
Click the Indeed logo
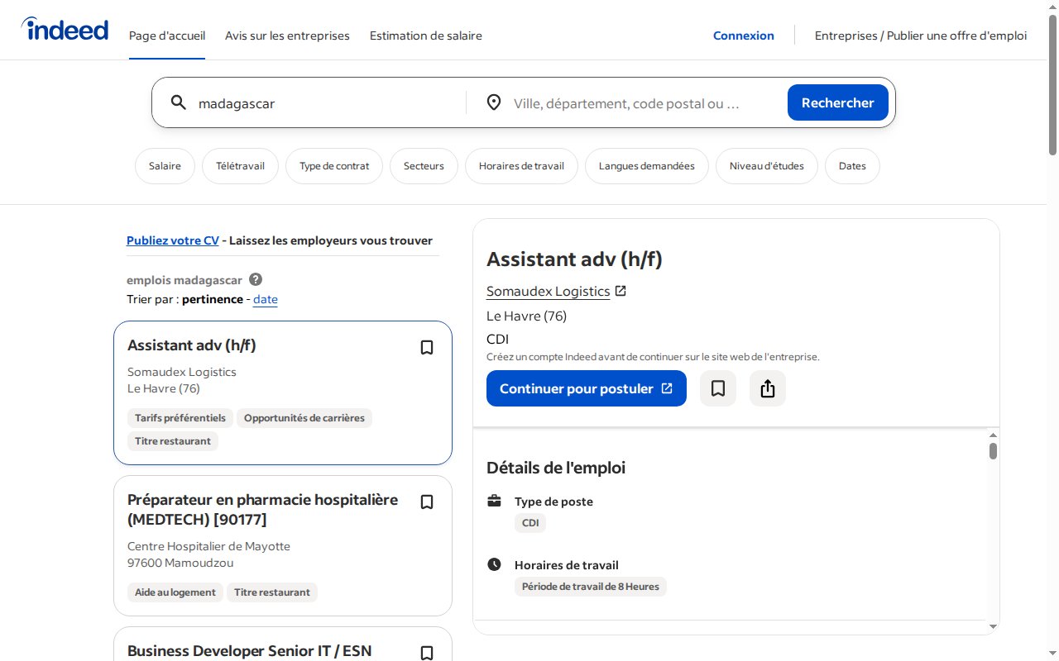pyautogui.click(x=65, y=30)
